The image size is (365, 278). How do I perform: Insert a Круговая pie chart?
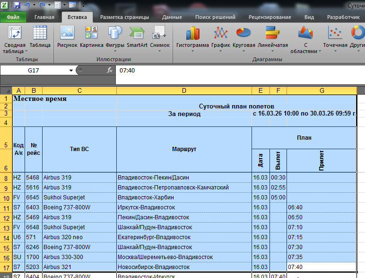[243, 38]
